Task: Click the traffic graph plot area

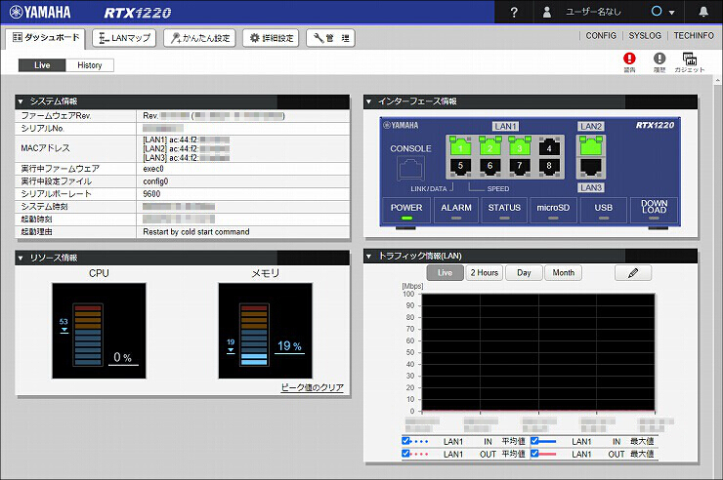Action: tap(538, 352)
